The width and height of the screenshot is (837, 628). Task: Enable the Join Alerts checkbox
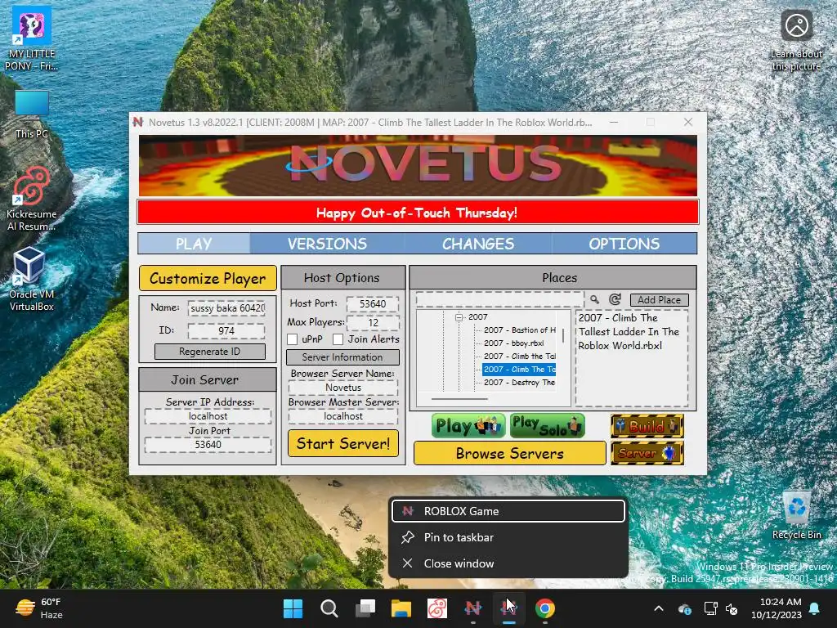tap(338, 339)
